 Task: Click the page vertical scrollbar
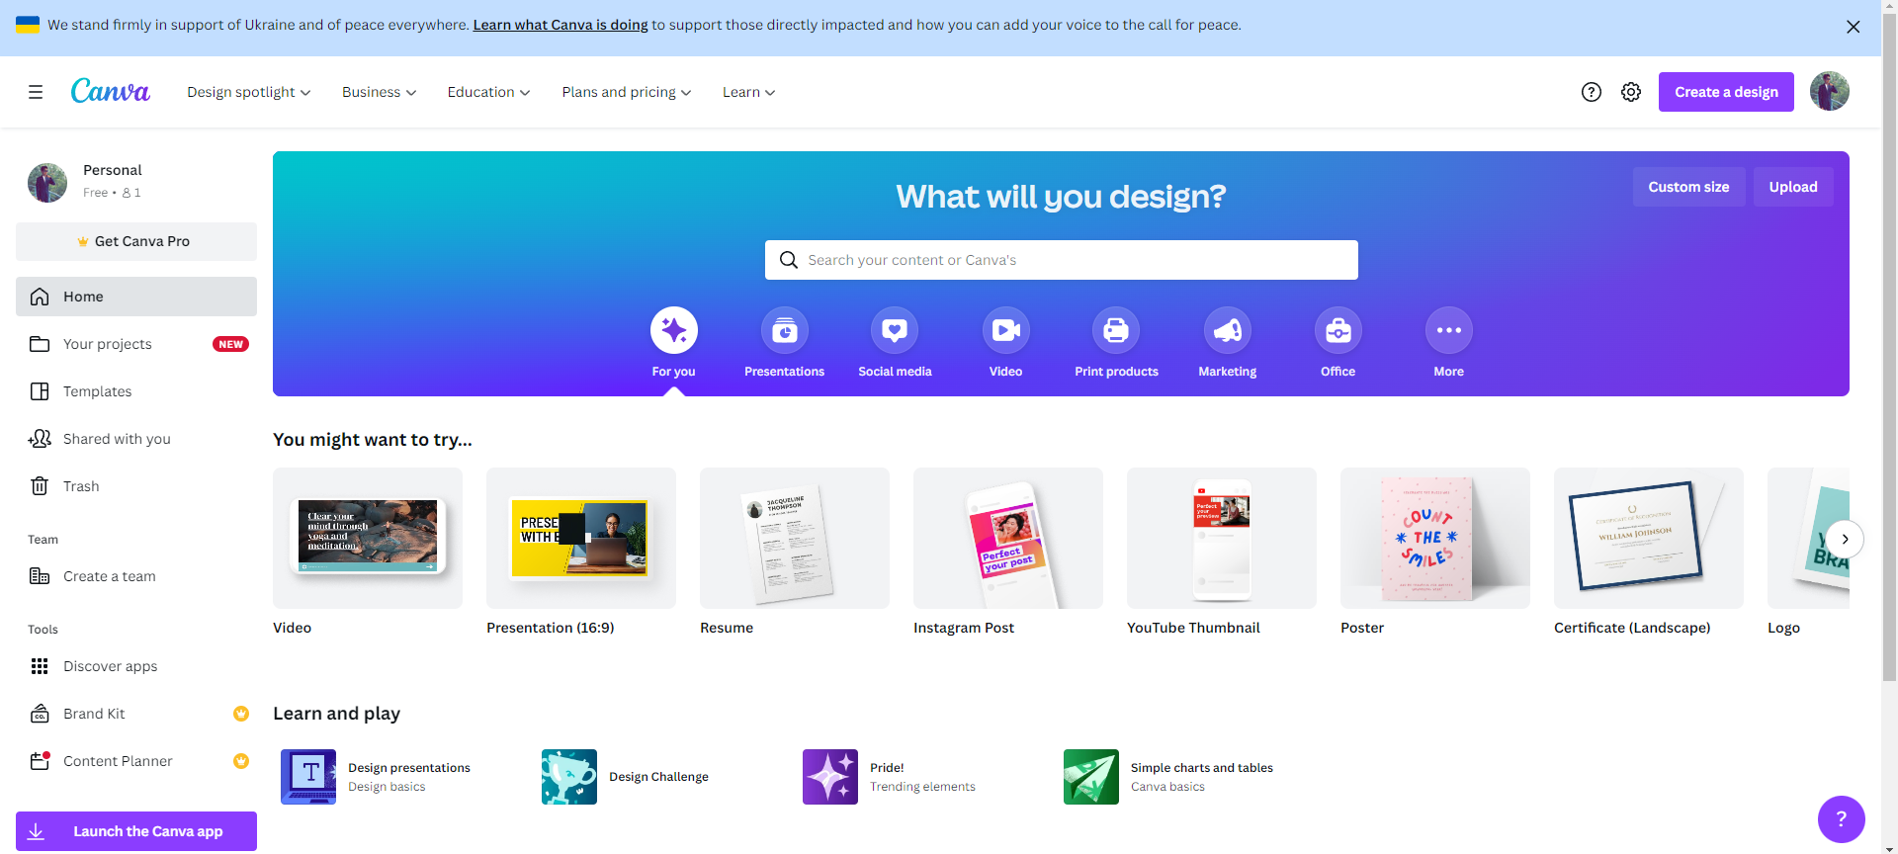coord(1889,346)
